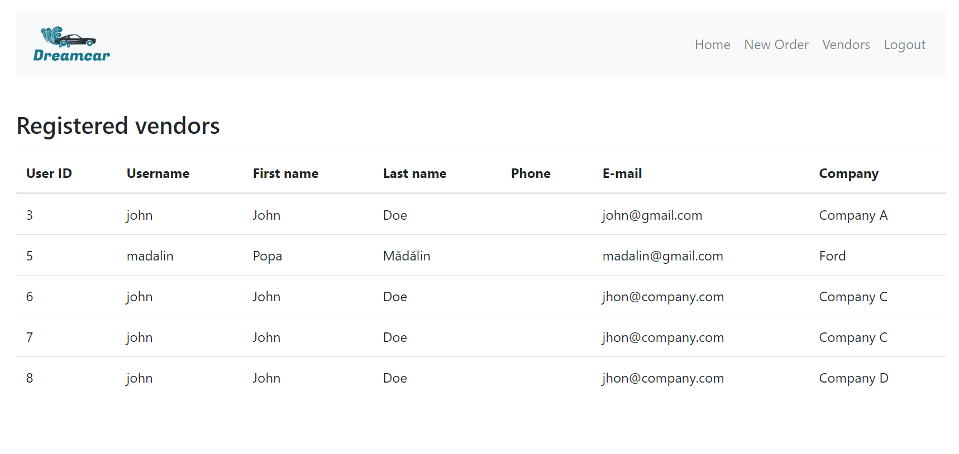Click Company D cell

(x=853, y=378)
